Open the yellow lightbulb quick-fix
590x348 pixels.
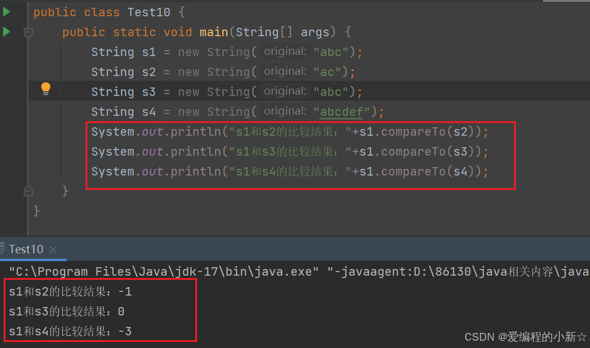46,89
